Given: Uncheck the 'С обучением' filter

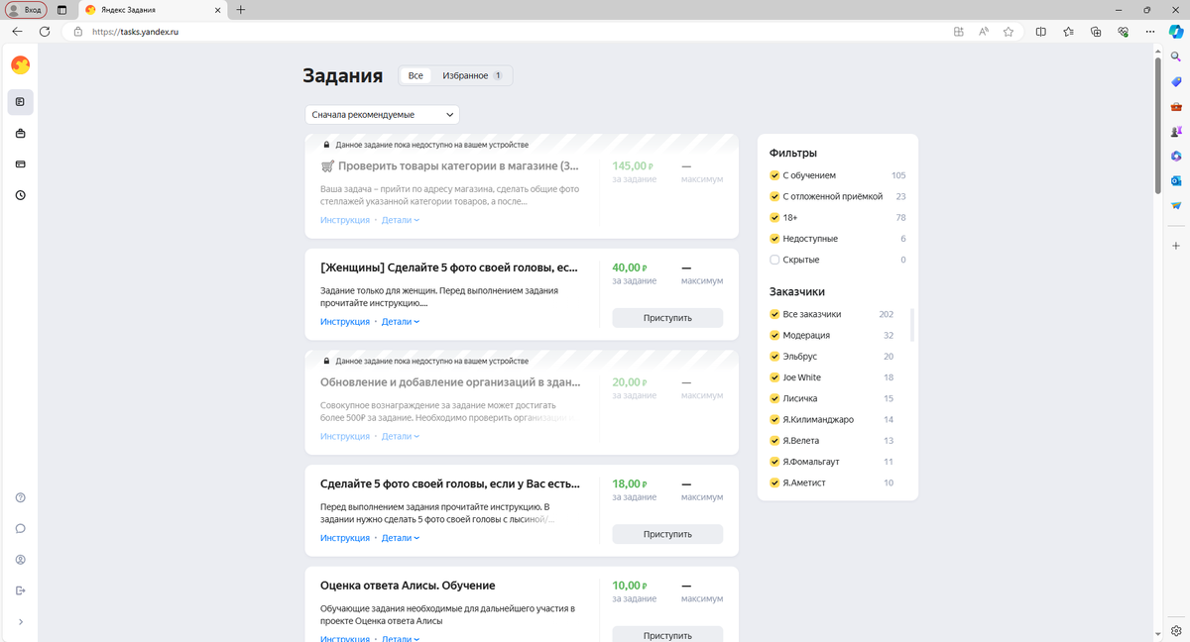Looking at the screenshot, I should coord(773,175).
